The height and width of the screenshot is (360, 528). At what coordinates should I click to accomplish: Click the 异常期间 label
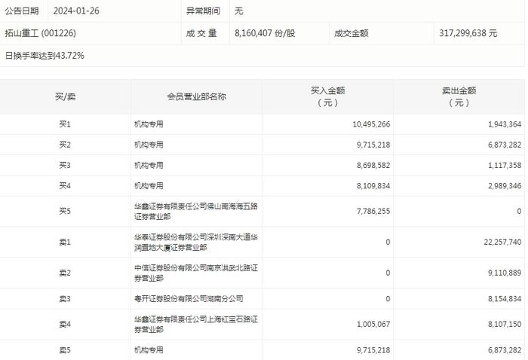[203, 11]
